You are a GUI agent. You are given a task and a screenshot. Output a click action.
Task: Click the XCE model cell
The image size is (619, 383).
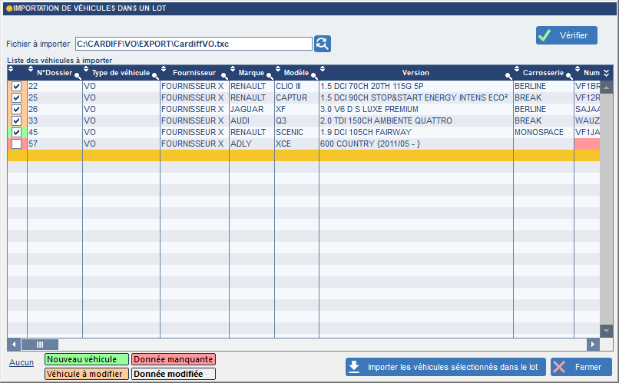[x=296, y=144]
